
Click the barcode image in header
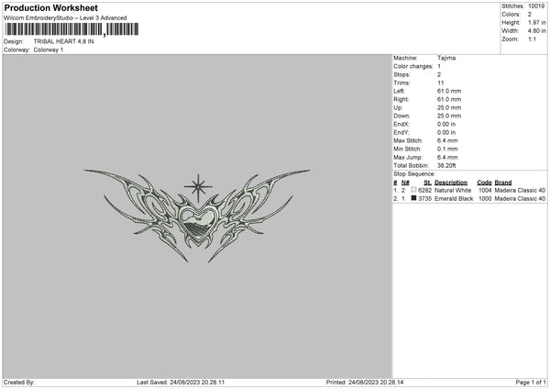[71, 29]
